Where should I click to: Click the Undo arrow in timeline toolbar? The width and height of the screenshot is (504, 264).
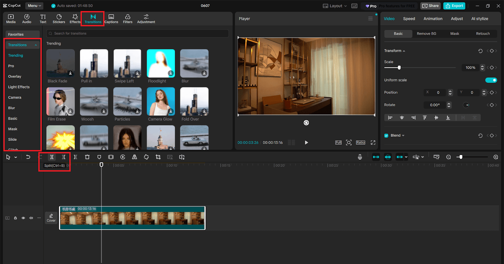[x=28, y=157]
